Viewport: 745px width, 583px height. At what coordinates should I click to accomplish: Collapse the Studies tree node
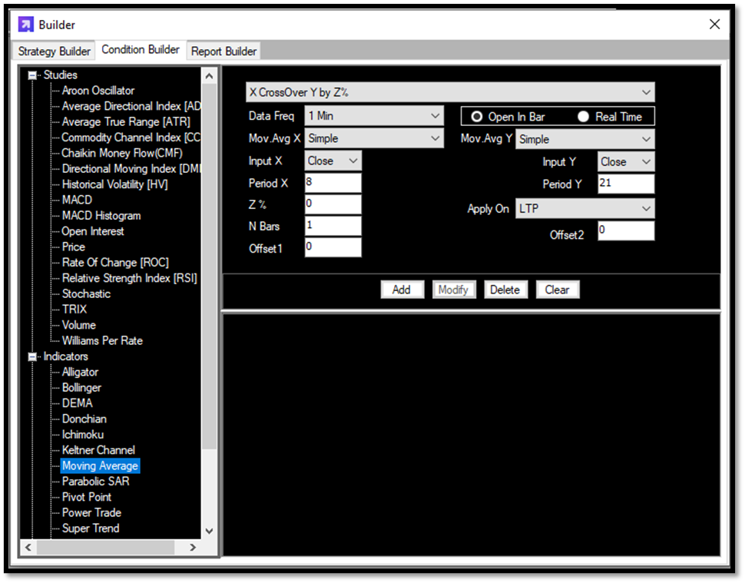[x=32, y=75]
